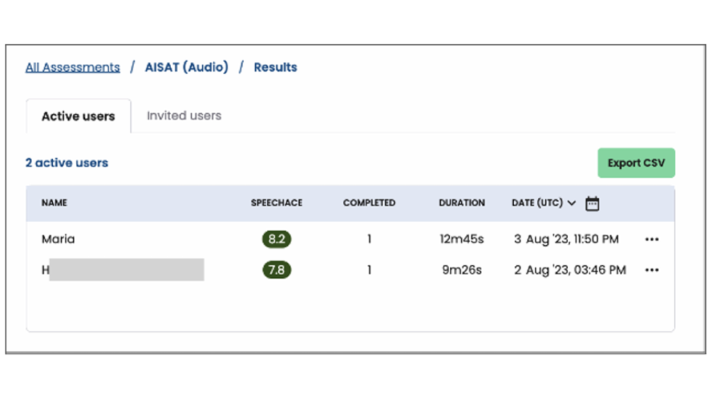Click the Results breadcrumb
This screenshot has width=712, height=400.
pos(275,67)
